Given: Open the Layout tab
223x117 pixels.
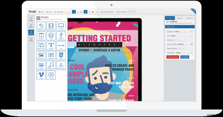Looking at the screenshot, I should pos(180,18).
